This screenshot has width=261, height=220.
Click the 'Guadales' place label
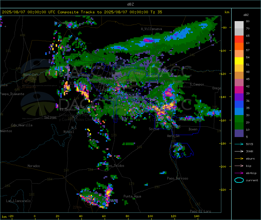coord(155,62)
